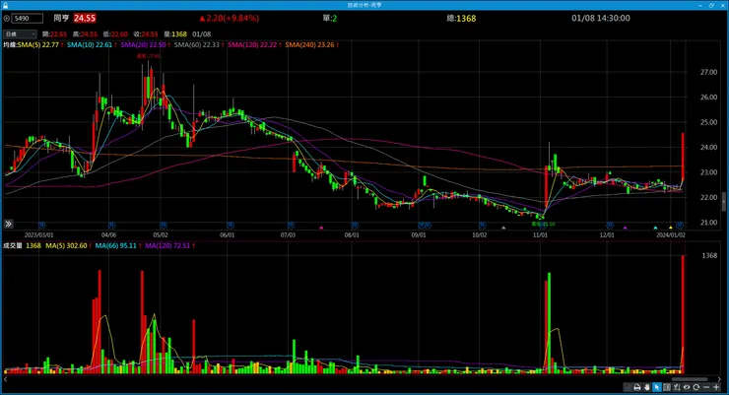This screenshot has width=729, height=395.
Task: Click the 成交量 volume panel title
Action: (x=13, y=246)
